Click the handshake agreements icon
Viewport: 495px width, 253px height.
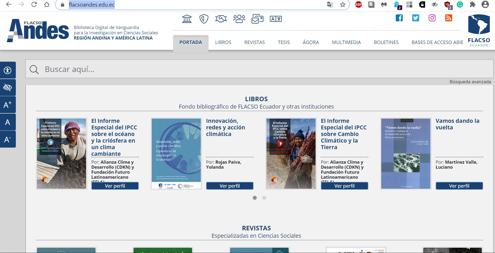221,19
